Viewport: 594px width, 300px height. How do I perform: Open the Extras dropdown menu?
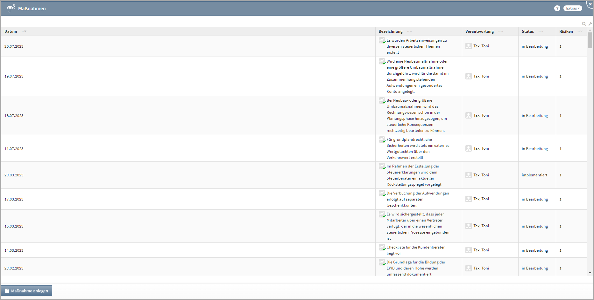[573, 8]
